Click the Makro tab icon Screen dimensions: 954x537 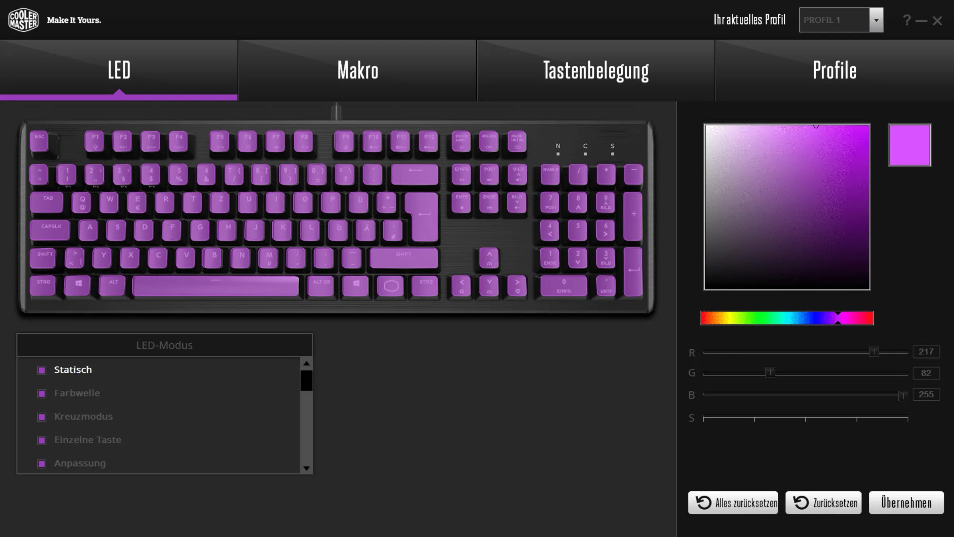[358, 70]
